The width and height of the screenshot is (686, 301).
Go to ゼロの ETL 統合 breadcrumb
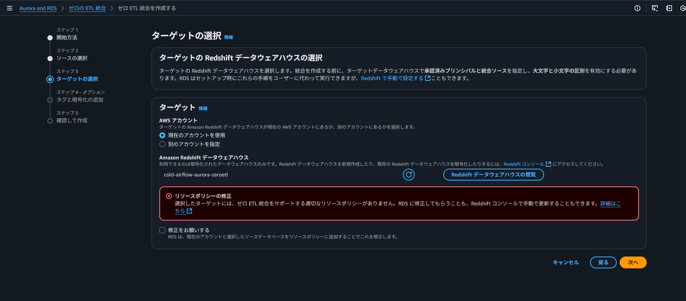click(x=87, y=8)
